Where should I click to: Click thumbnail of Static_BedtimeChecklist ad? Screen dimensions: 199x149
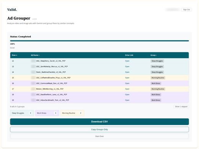tap(33, 72)
